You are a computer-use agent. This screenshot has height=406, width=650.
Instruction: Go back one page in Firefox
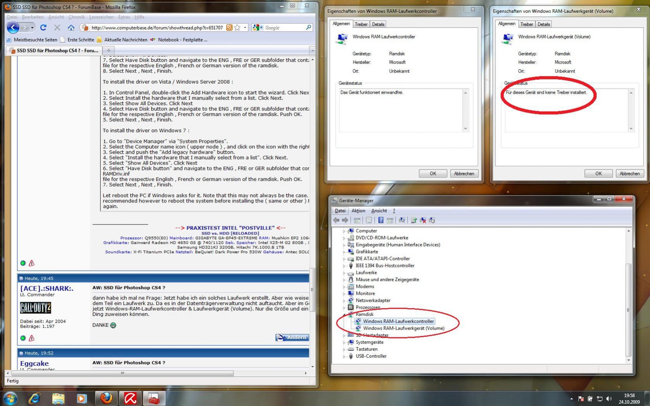click(x=13, y=27)
